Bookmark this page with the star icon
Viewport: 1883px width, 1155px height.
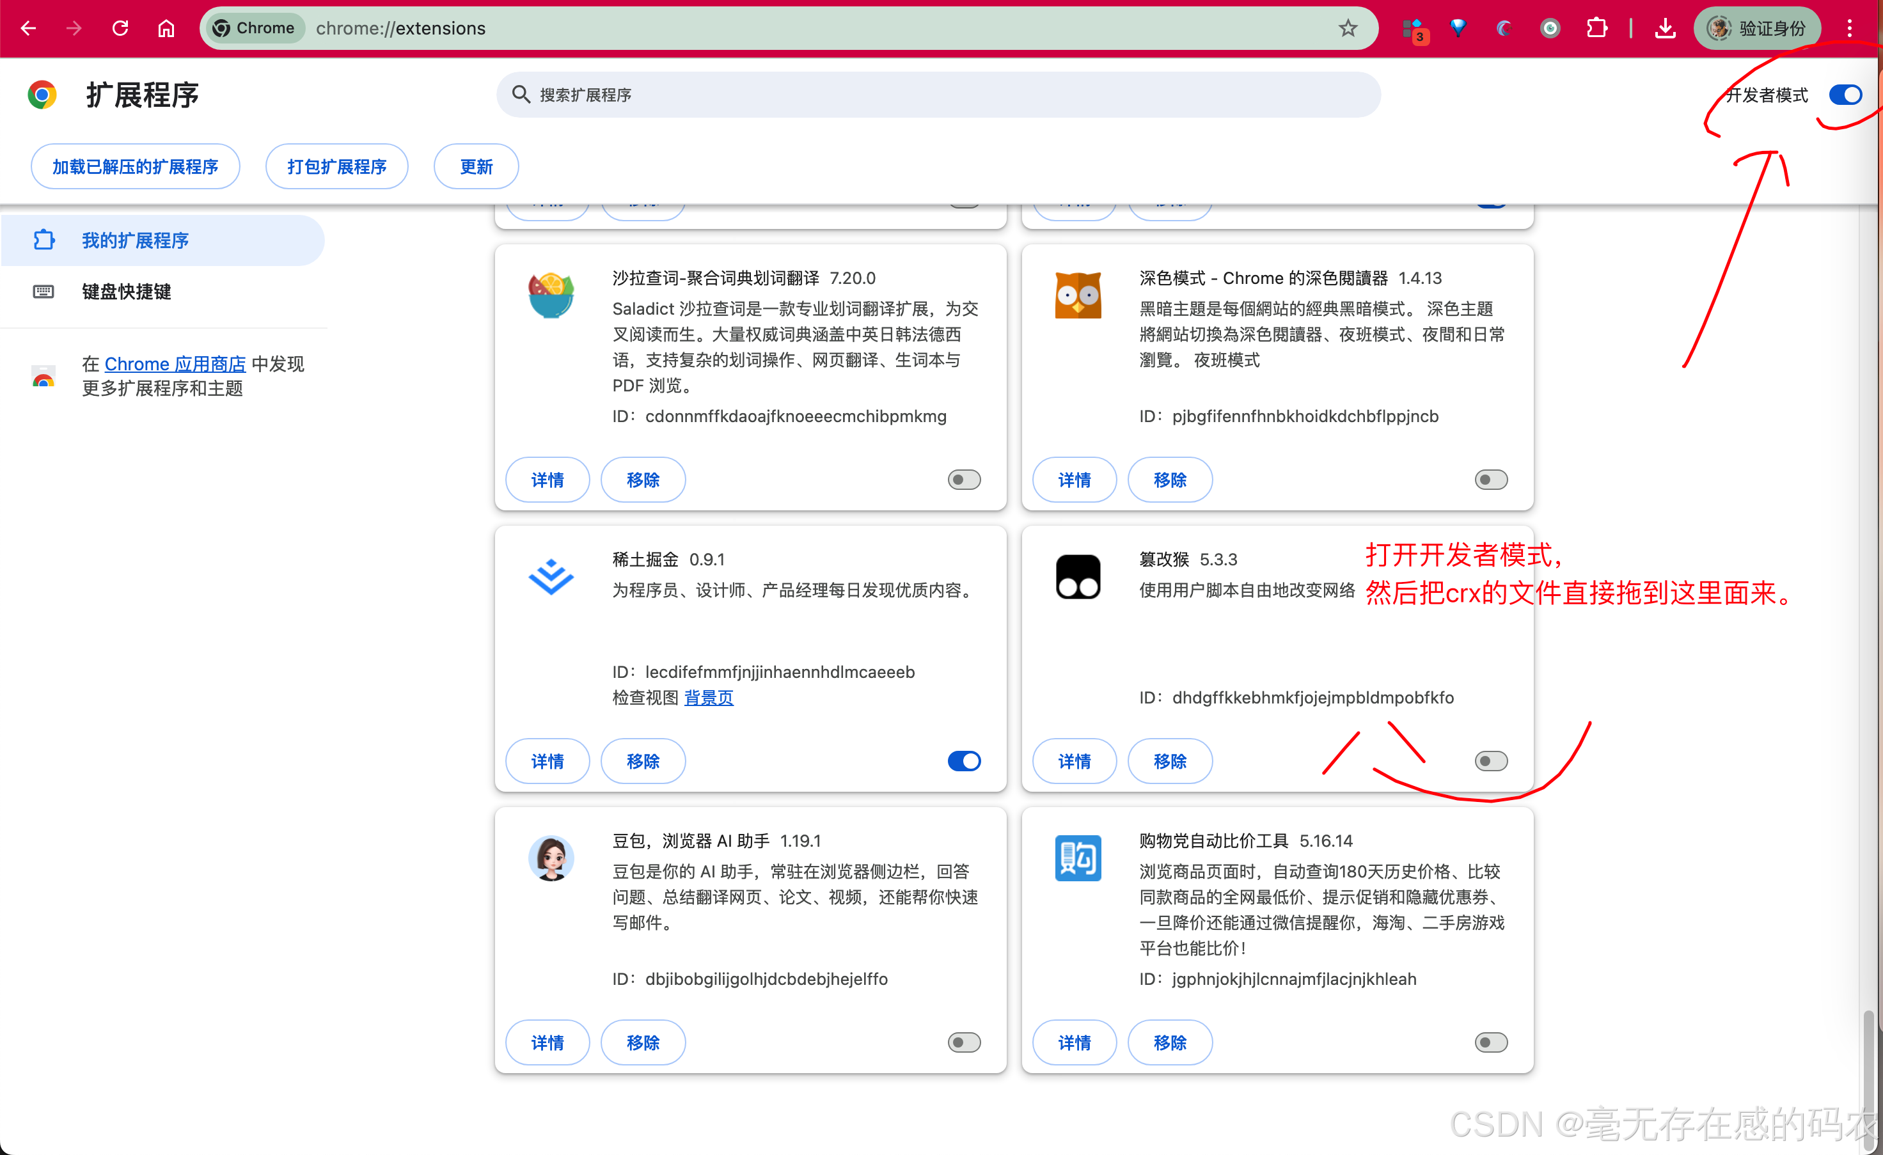pos(1347,28)
